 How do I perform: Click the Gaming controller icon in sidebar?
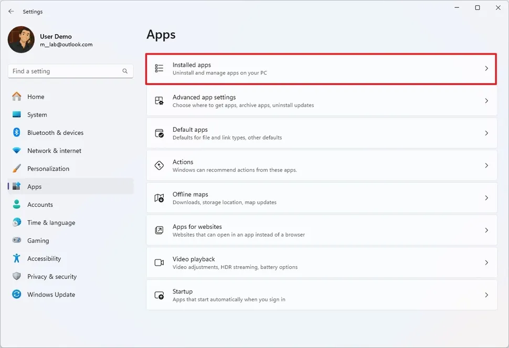point(16,240)
